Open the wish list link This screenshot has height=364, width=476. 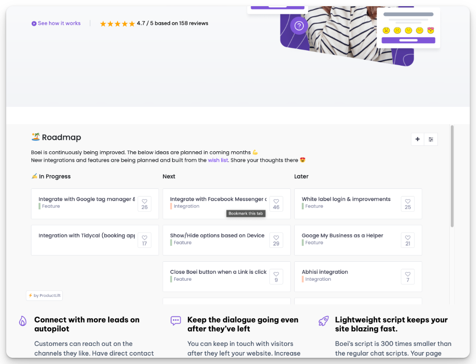coord(218,160)
